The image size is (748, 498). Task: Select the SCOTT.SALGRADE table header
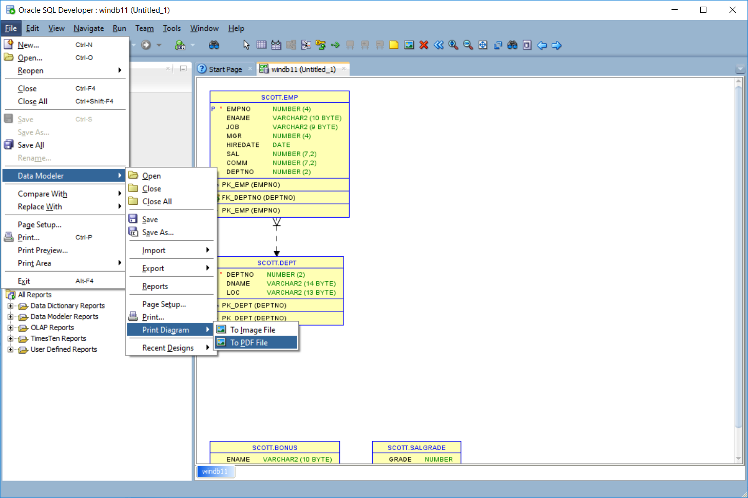(x=416, y=448)
